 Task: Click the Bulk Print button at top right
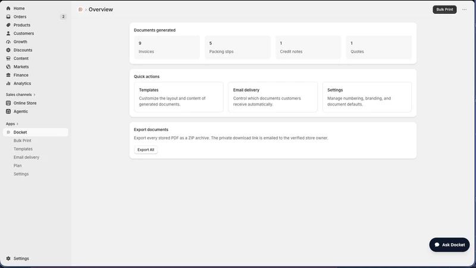coord(444,10)
